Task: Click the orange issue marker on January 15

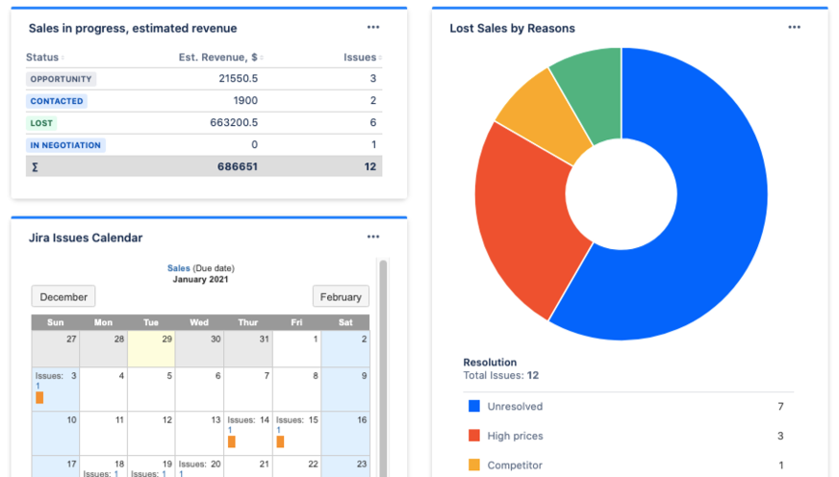Action: [x=280, y=441]
